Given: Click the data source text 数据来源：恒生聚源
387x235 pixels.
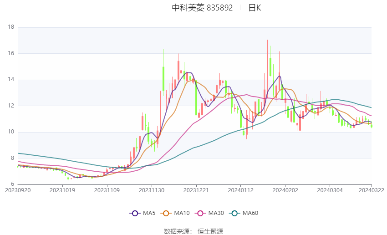Looking at the screenshot, I should click(x=193, y=231).
